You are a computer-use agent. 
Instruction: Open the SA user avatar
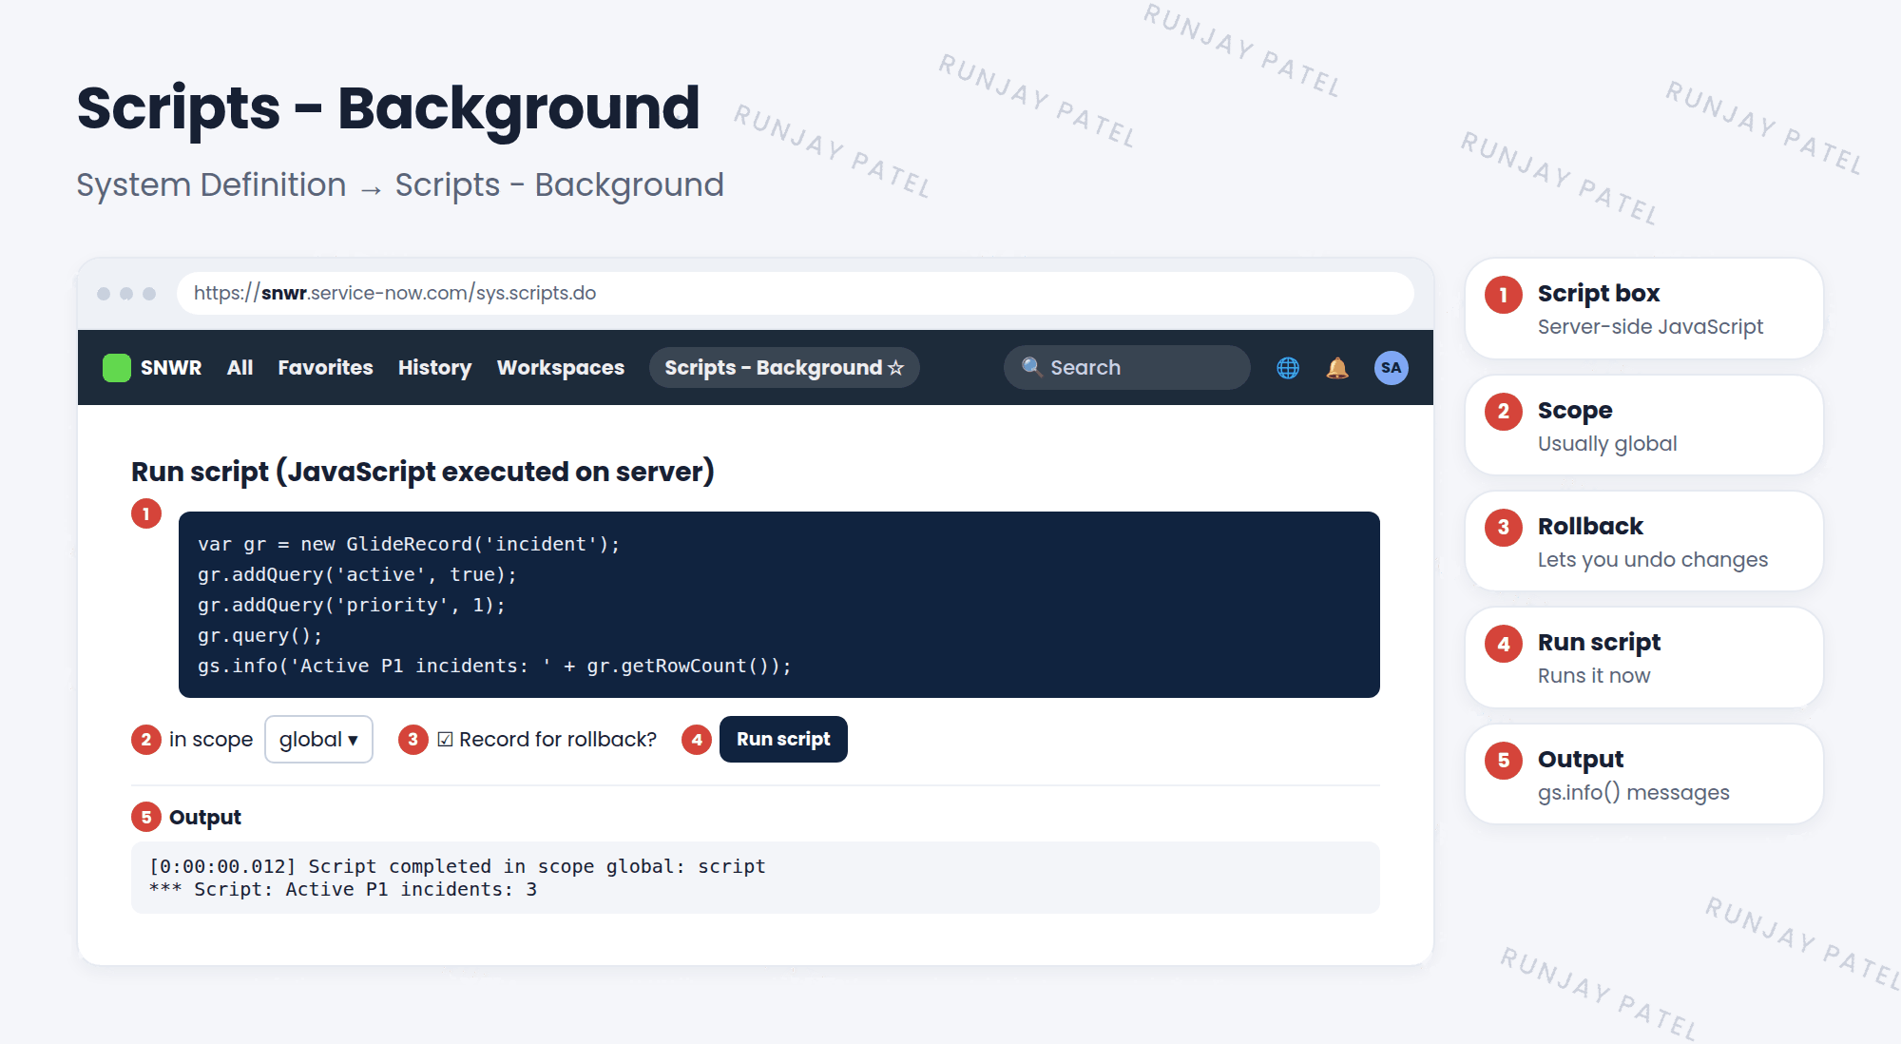(1391, 368)
